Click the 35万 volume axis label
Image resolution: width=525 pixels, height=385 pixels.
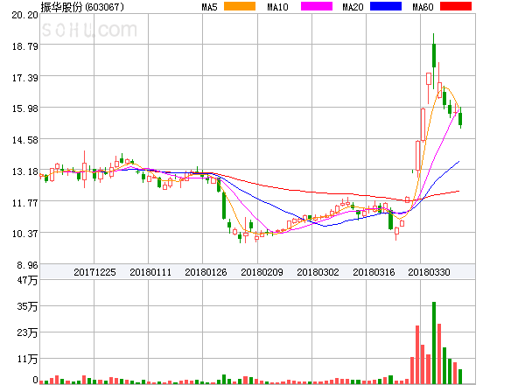pos(27,306)
